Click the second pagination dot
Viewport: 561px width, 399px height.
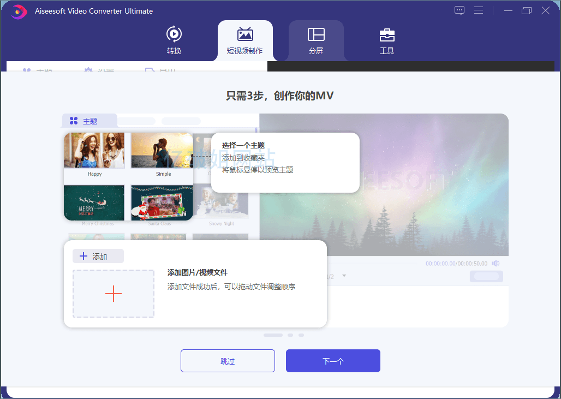pyautogui.click(x=289, y=335)
